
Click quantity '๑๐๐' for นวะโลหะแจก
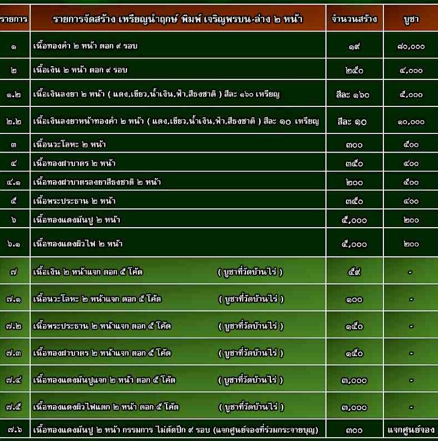pos(354,299)
